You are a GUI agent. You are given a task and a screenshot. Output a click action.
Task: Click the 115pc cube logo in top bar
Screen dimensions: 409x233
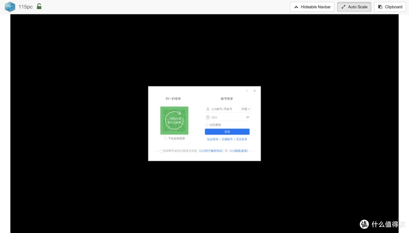(x=10, y=6)
